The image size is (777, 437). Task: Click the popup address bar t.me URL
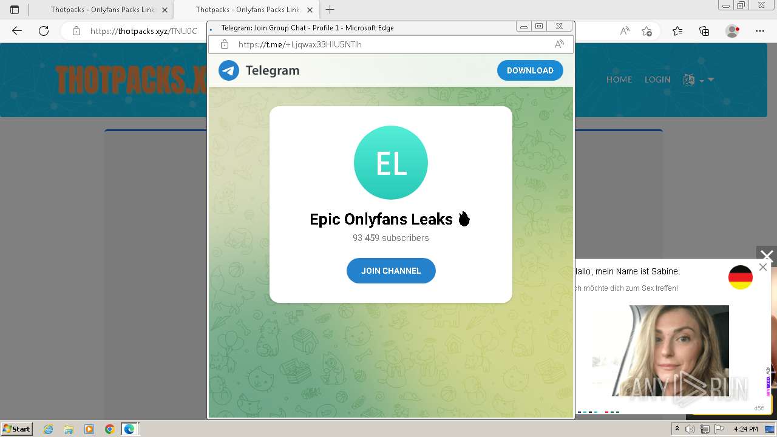click(300, 44)
